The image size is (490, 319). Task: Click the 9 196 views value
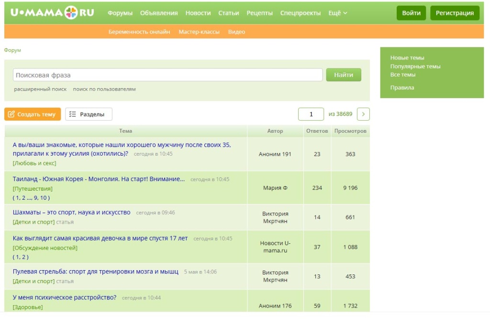pyautogui.click(x=350, y=188)
